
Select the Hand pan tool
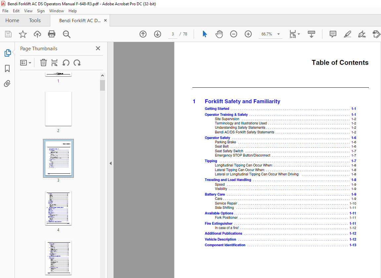[219, 34]
